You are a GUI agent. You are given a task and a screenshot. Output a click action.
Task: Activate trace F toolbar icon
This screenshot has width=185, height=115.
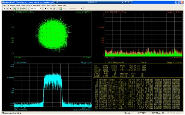(29, 8)
